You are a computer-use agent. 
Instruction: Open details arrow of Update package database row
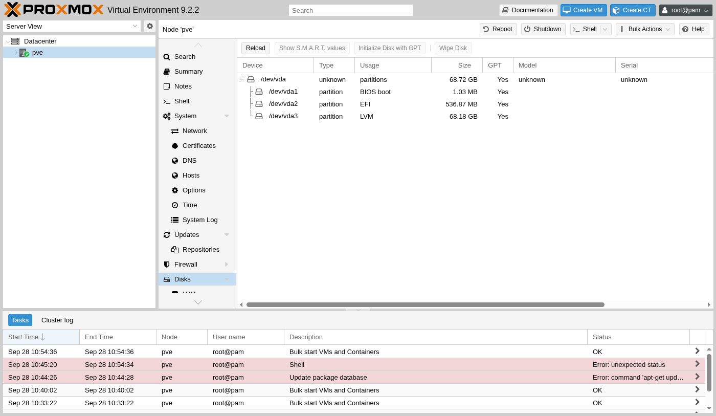point(697,377)
